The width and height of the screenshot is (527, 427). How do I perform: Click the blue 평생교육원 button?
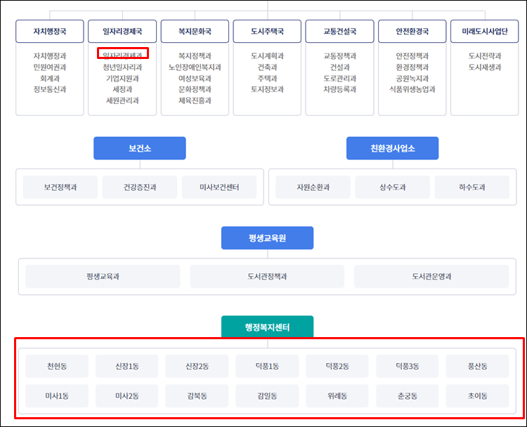tap(267, 238)
